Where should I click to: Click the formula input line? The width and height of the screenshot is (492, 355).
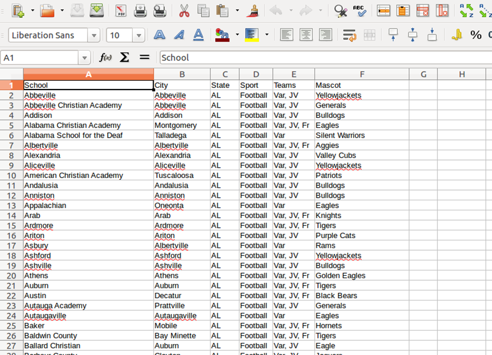click(x=323, y=58)
